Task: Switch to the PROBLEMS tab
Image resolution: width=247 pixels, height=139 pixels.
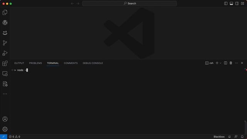Action: click(36, 63)
